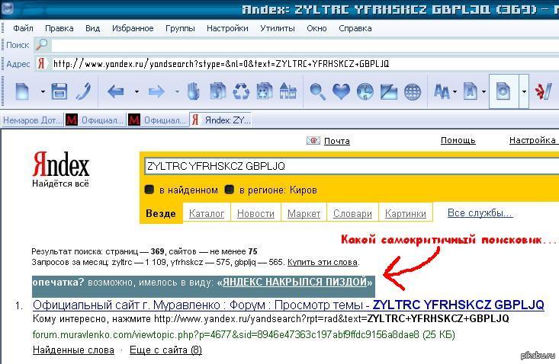Open the Новости search tab
Image resolution: width=559 pixels, height=364 pixels.
pyautogui.click(x=255, y=214)
